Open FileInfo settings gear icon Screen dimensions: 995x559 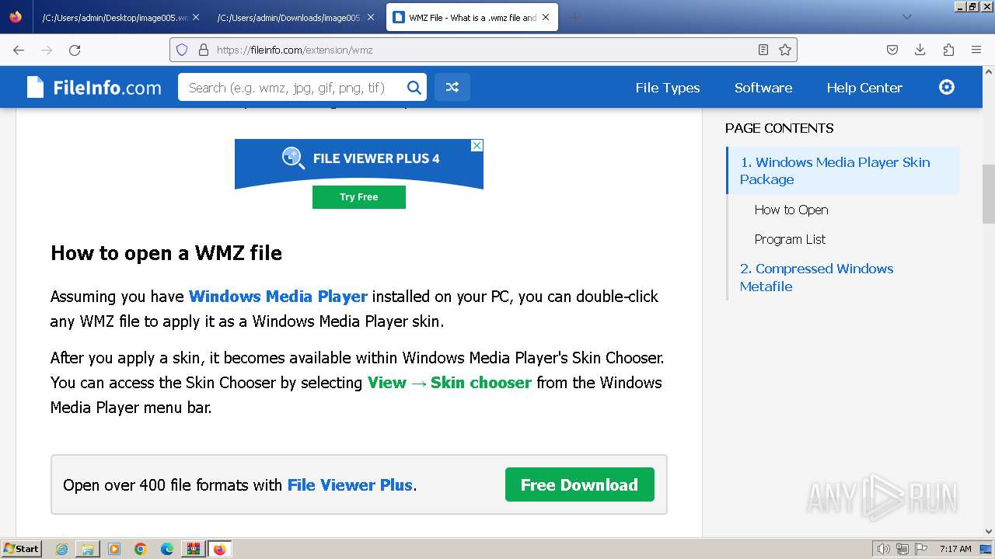coord(947,87)
